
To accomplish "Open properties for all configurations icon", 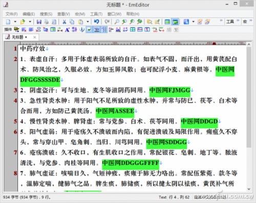I will coord(207,22).
